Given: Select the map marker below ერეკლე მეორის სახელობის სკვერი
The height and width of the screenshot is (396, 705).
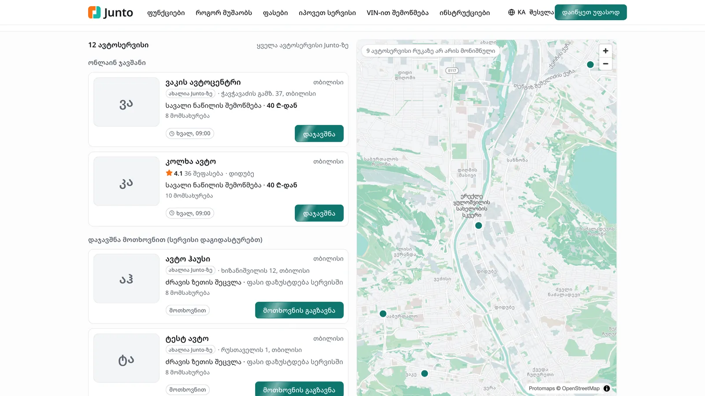Looking at the screenshot, I should 479,226.
